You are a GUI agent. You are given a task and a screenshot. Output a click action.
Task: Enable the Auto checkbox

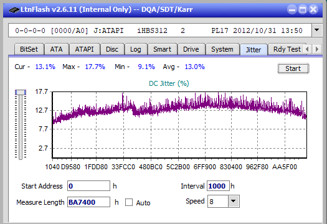coord(129,202)
